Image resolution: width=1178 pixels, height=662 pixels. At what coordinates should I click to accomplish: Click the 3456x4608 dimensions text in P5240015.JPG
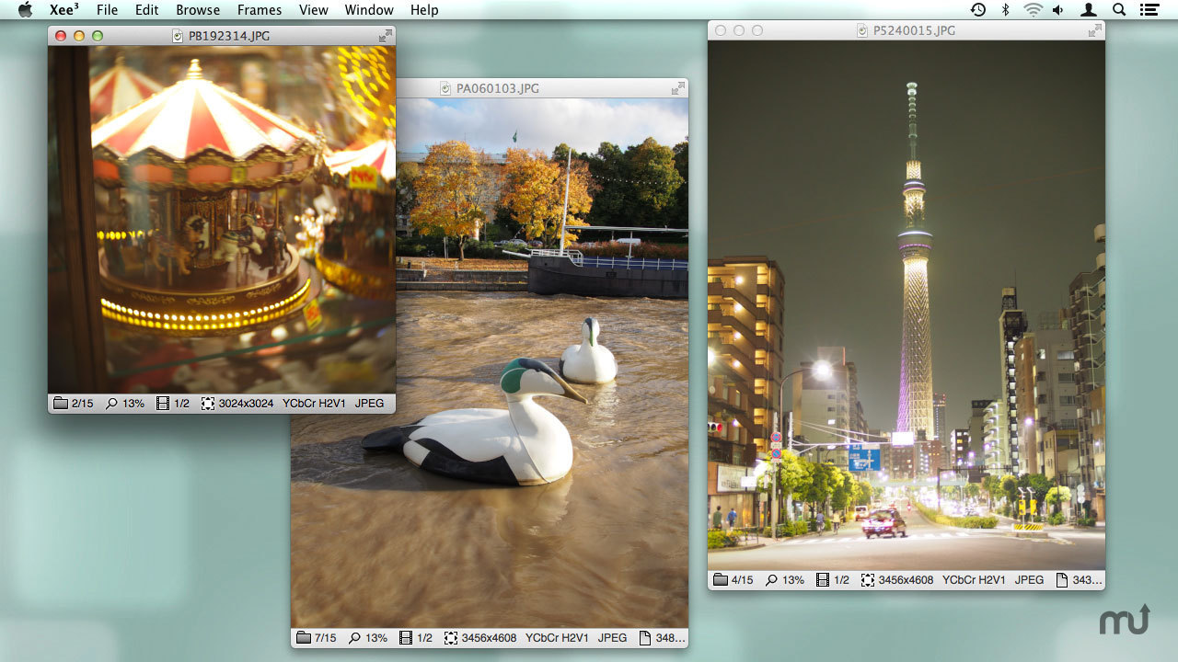point(906,580)
